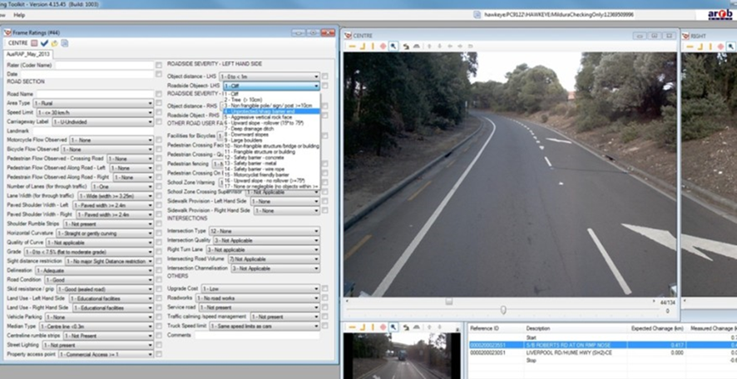The width and height of the screenshot is (737, 379).
Task: Click the ARRB logo at top right
Action: (720, 15)
